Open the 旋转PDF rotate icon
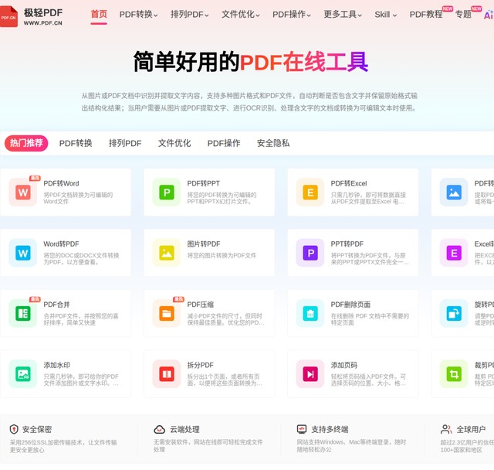The height and width of the screenshot is (470, 494). (x=454, y=313)
